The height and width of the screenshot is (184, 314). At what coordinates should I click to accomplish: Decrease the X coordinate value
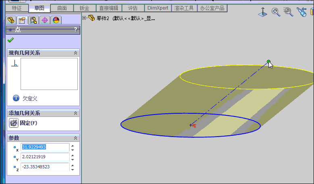click(x=73, y=150)
